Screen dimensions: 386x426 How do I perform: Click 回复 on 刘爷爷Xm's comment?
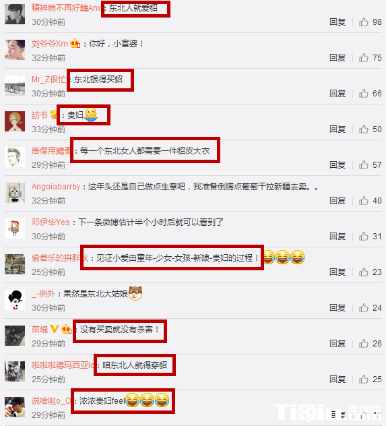tap(337, 57)
